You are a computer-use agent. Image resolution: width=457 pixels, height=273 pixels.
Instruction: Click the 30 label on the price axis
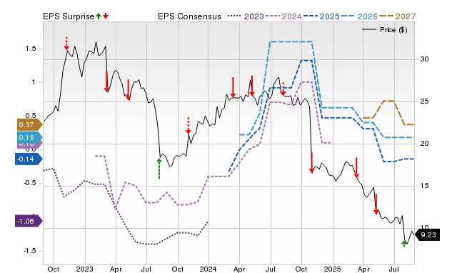tap(424, 59)
